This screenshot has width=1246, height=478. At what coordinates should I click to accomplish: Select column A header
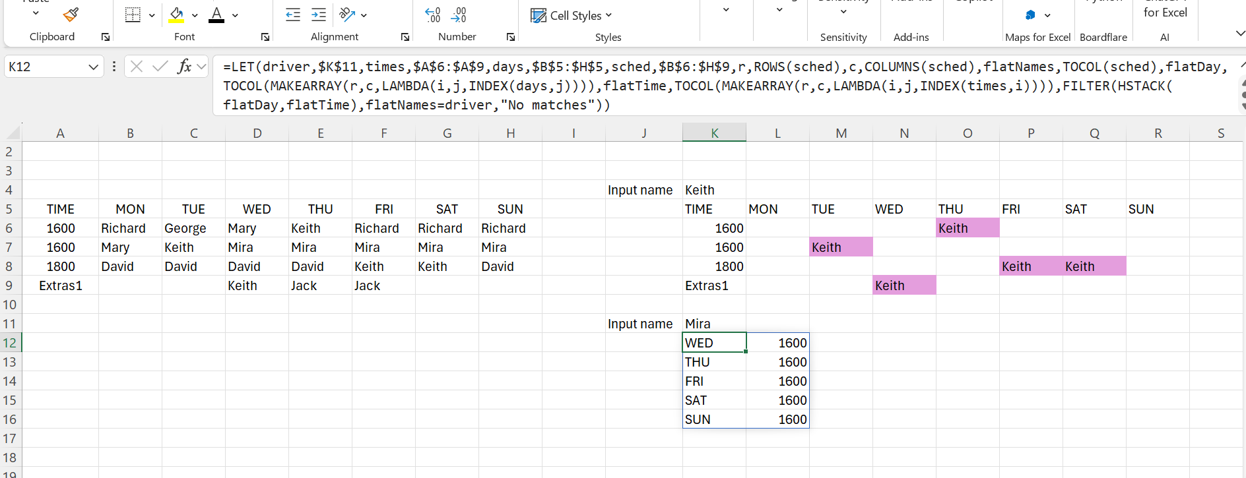(x=60, y=133)
